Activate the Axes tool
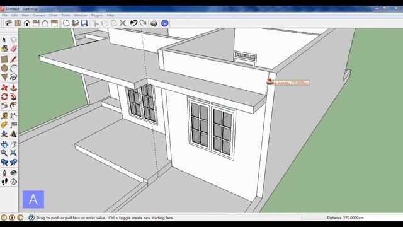403x227 pixels. pyautogui.click(x=4, y=134)
